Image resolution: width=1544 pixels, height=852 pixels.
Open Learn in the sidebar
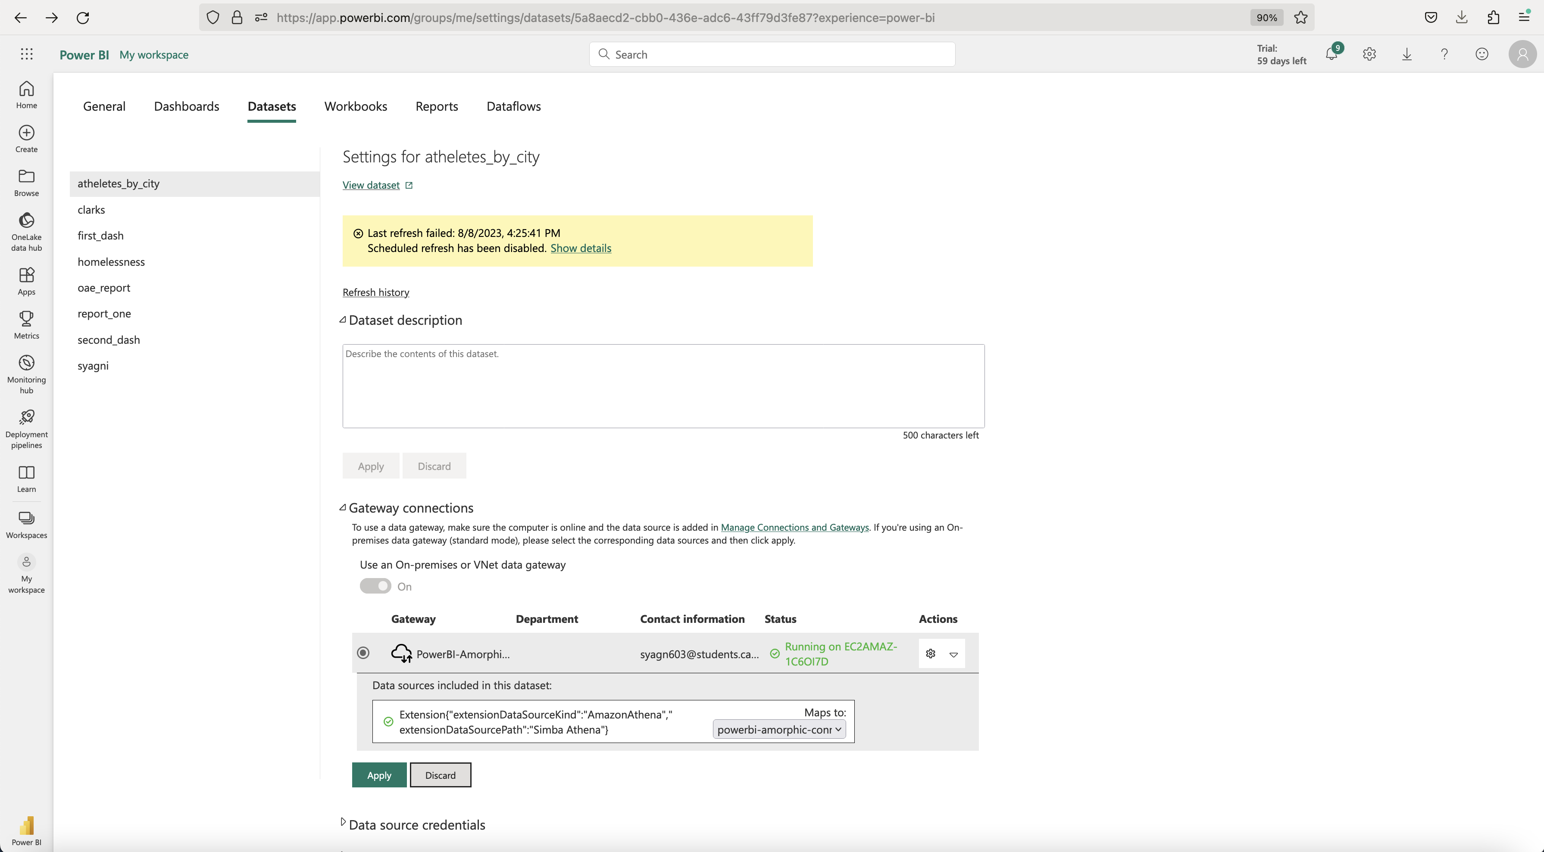pyautogui.click(x=26, y=479)
